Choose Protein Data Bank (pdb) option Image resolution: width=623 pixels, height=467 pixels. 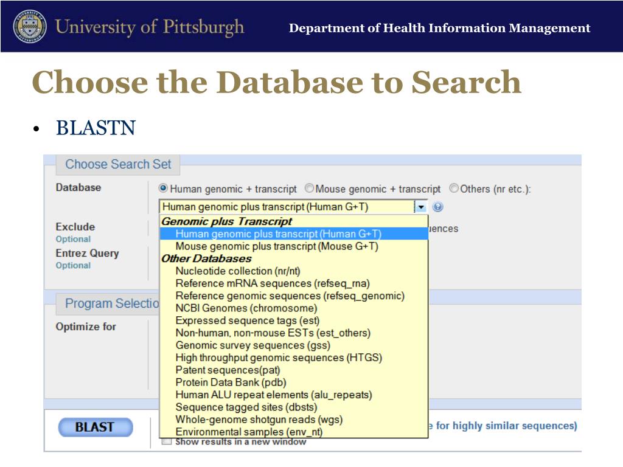click(294, 382)
